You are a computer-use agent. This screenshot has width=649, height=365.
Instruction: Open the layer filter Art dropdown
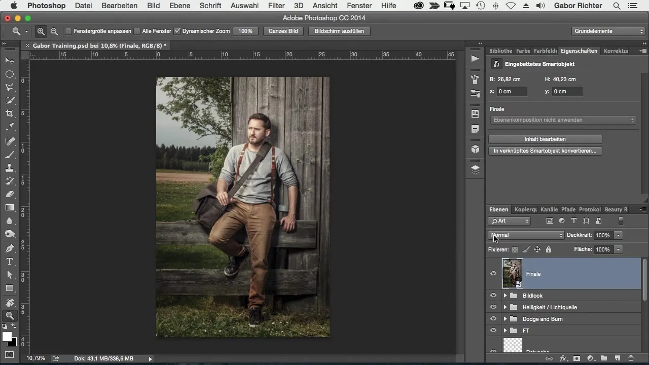(510, 221)
